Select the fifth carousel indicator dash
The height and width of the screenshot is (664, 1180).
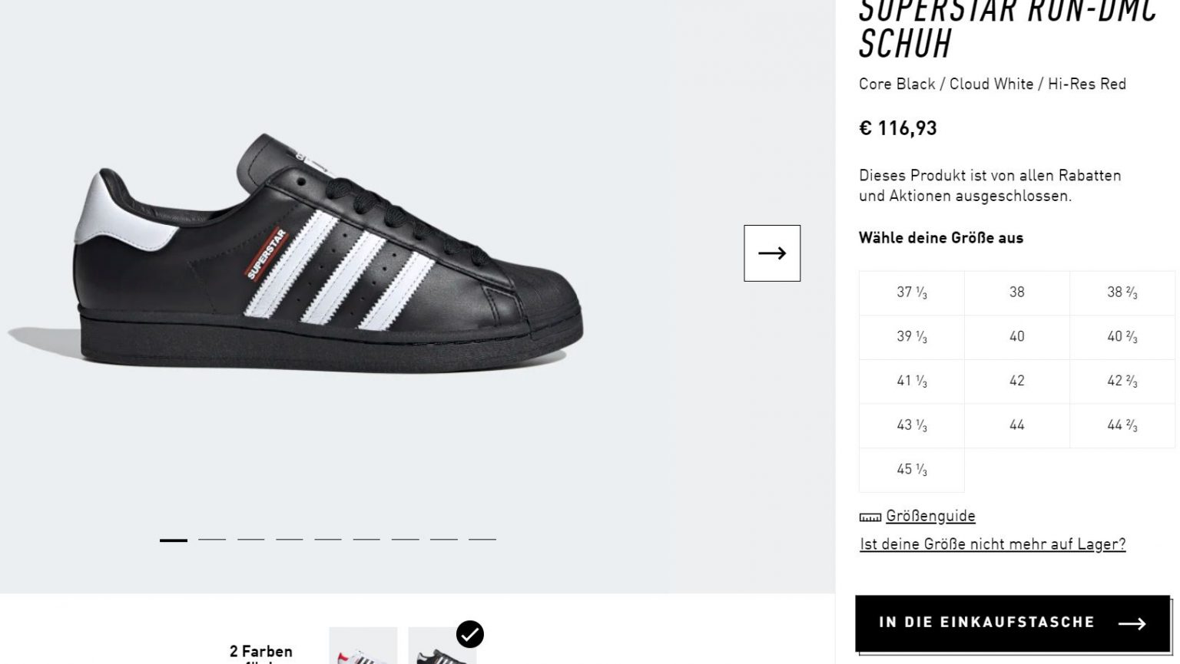(x=328, y=540)
